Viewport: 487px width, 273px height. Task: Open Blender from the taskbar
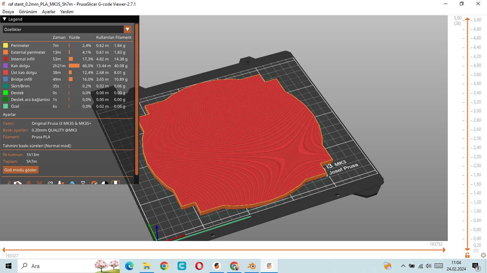(x=252, y=266)
